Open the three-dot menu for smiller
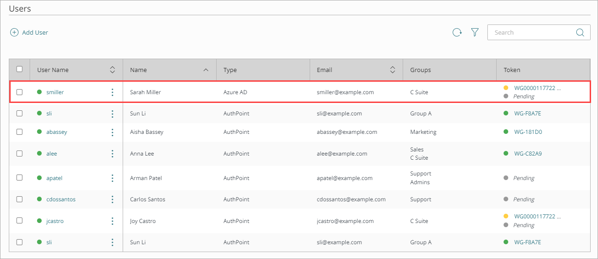The image size is (598, 259). (x=112, y=92)
